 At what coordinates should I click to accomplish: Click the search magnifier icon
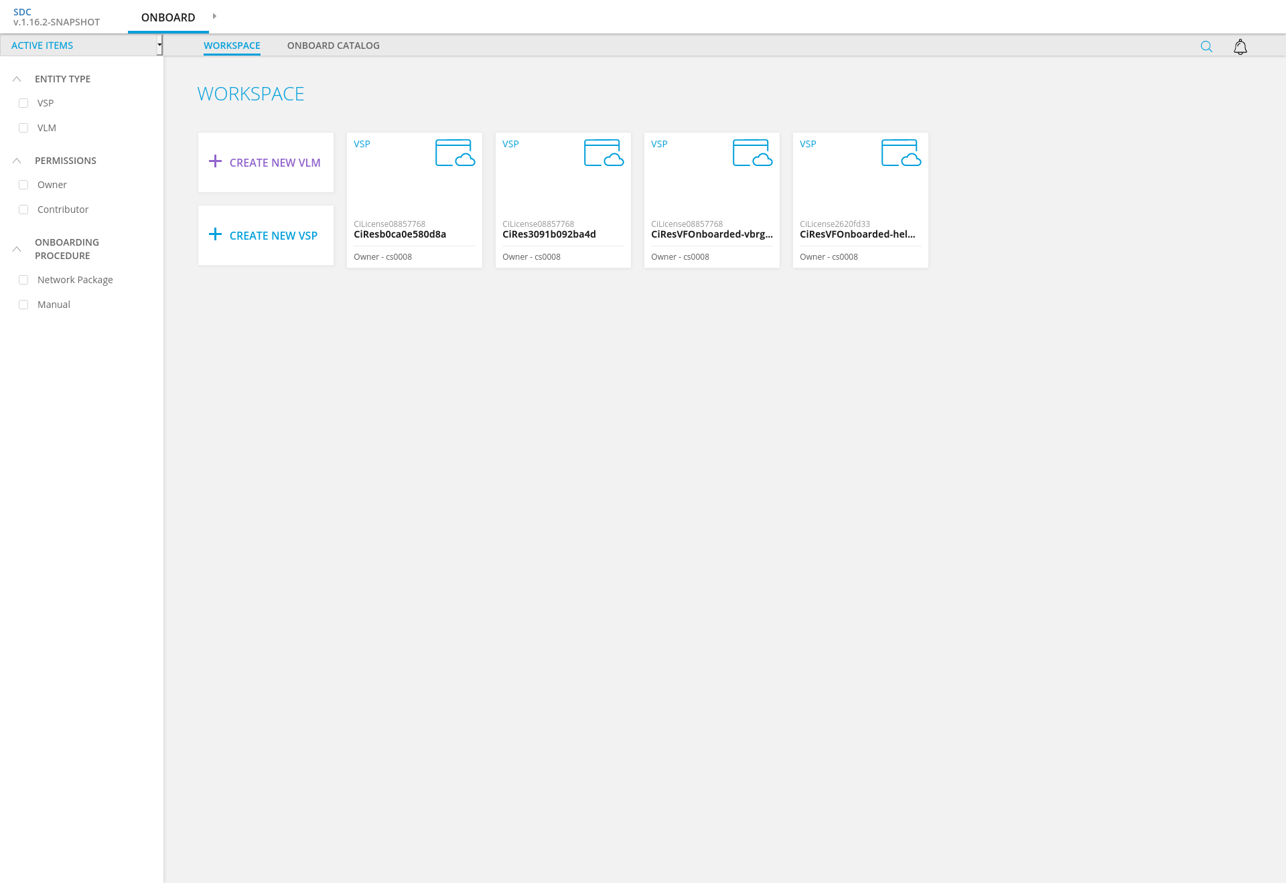[x=1206, y=46]
